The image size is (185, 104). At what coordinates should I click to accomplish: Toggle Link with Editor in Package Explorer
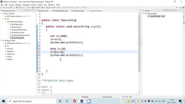[28, 10]
